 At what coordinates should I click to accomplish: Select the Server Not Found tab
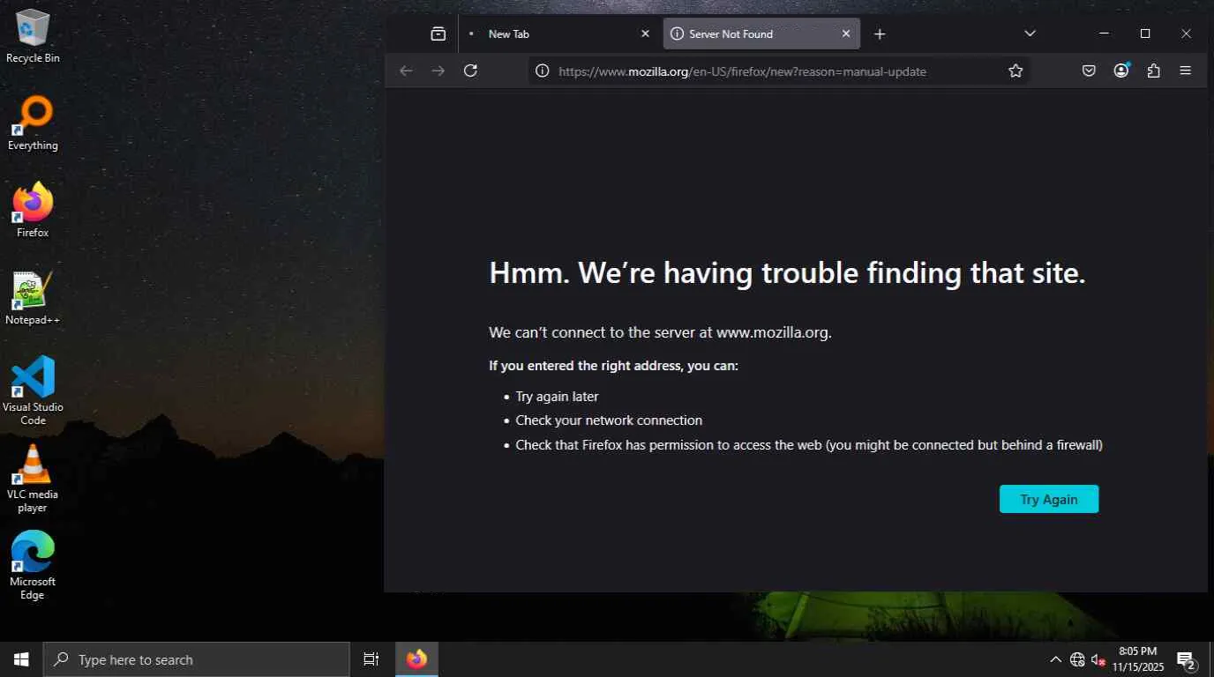point(761,33)
